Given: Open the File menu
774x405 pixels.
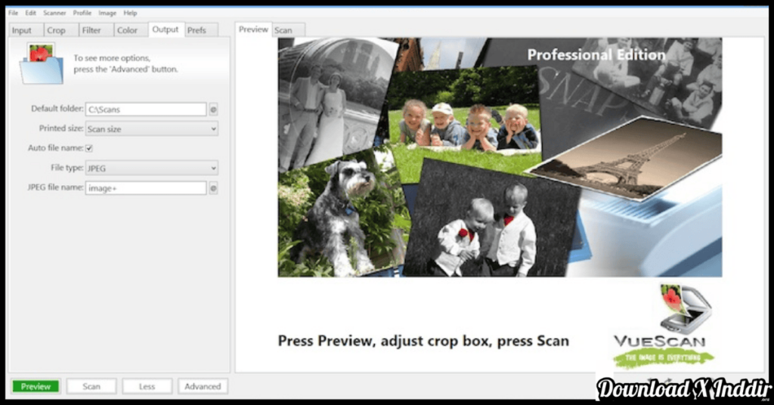Looking at the screenshot, I should (x=13, y=13).
